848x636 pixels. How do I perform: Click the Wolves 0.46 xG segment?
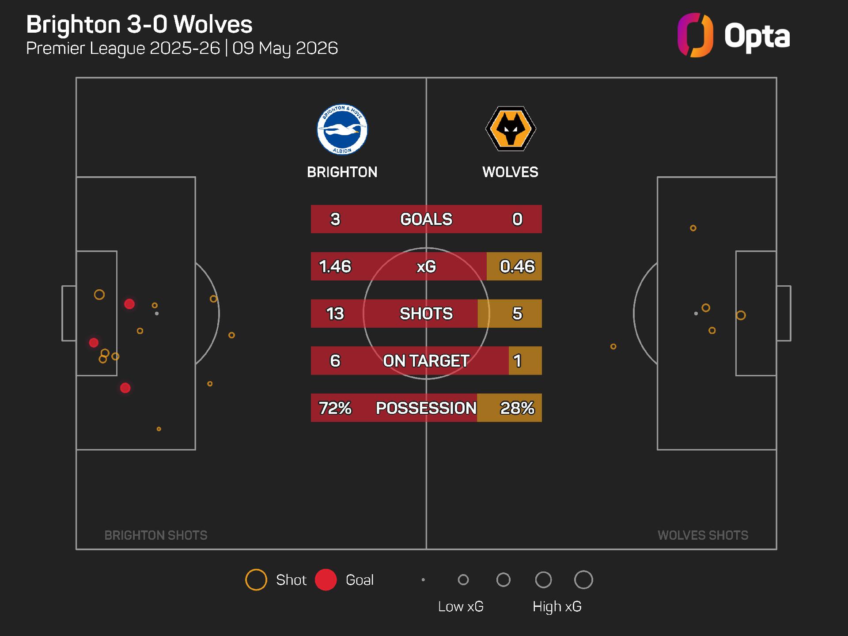[x=514, y=266]
